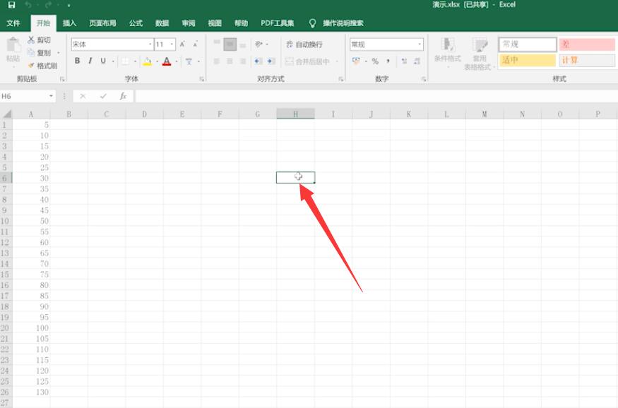Click the decrease indent icon

(259, 61)
